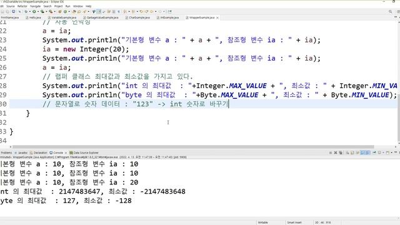Click the Remove All Terminated Launches icon
400x225 pixels.
pos(341,152)
